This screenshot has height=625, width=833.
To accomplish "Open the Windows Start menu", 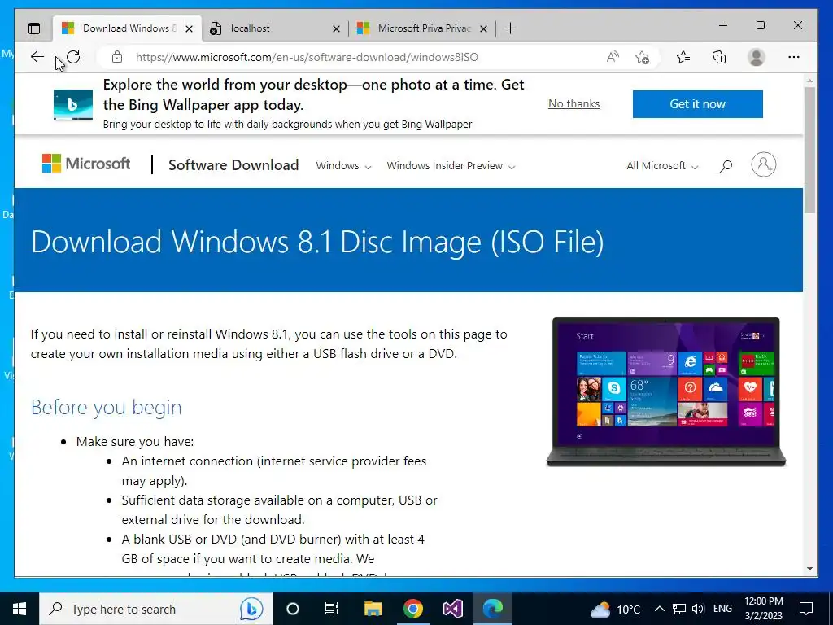I will click(x=20, y=609).
